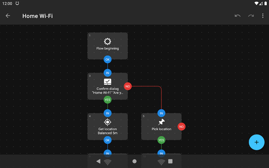Tap the Pick location pin icon

coord(161,122)
